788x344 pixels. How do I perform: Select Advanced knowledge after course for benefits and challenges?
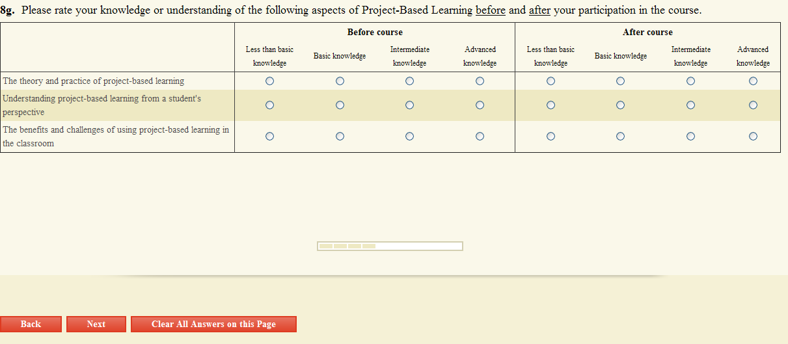pos(753,137)
